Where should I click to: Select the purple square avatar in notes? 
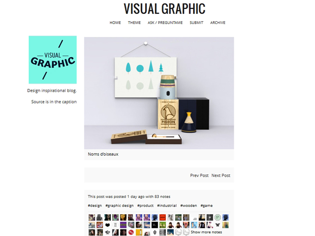123,225
